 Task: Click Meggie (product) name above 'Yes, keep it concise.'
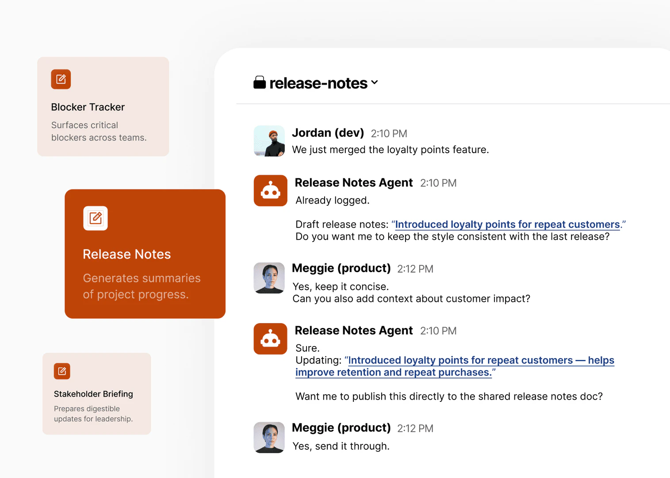pos(341,268)
